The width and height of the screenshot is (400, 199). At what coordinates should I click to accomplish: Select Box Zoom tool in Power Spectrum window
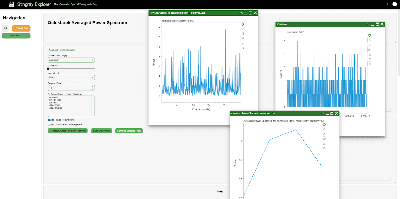[243, 34]
